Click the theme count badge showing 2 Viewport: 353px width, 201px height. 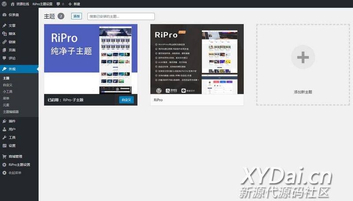(x=61, y=16)
